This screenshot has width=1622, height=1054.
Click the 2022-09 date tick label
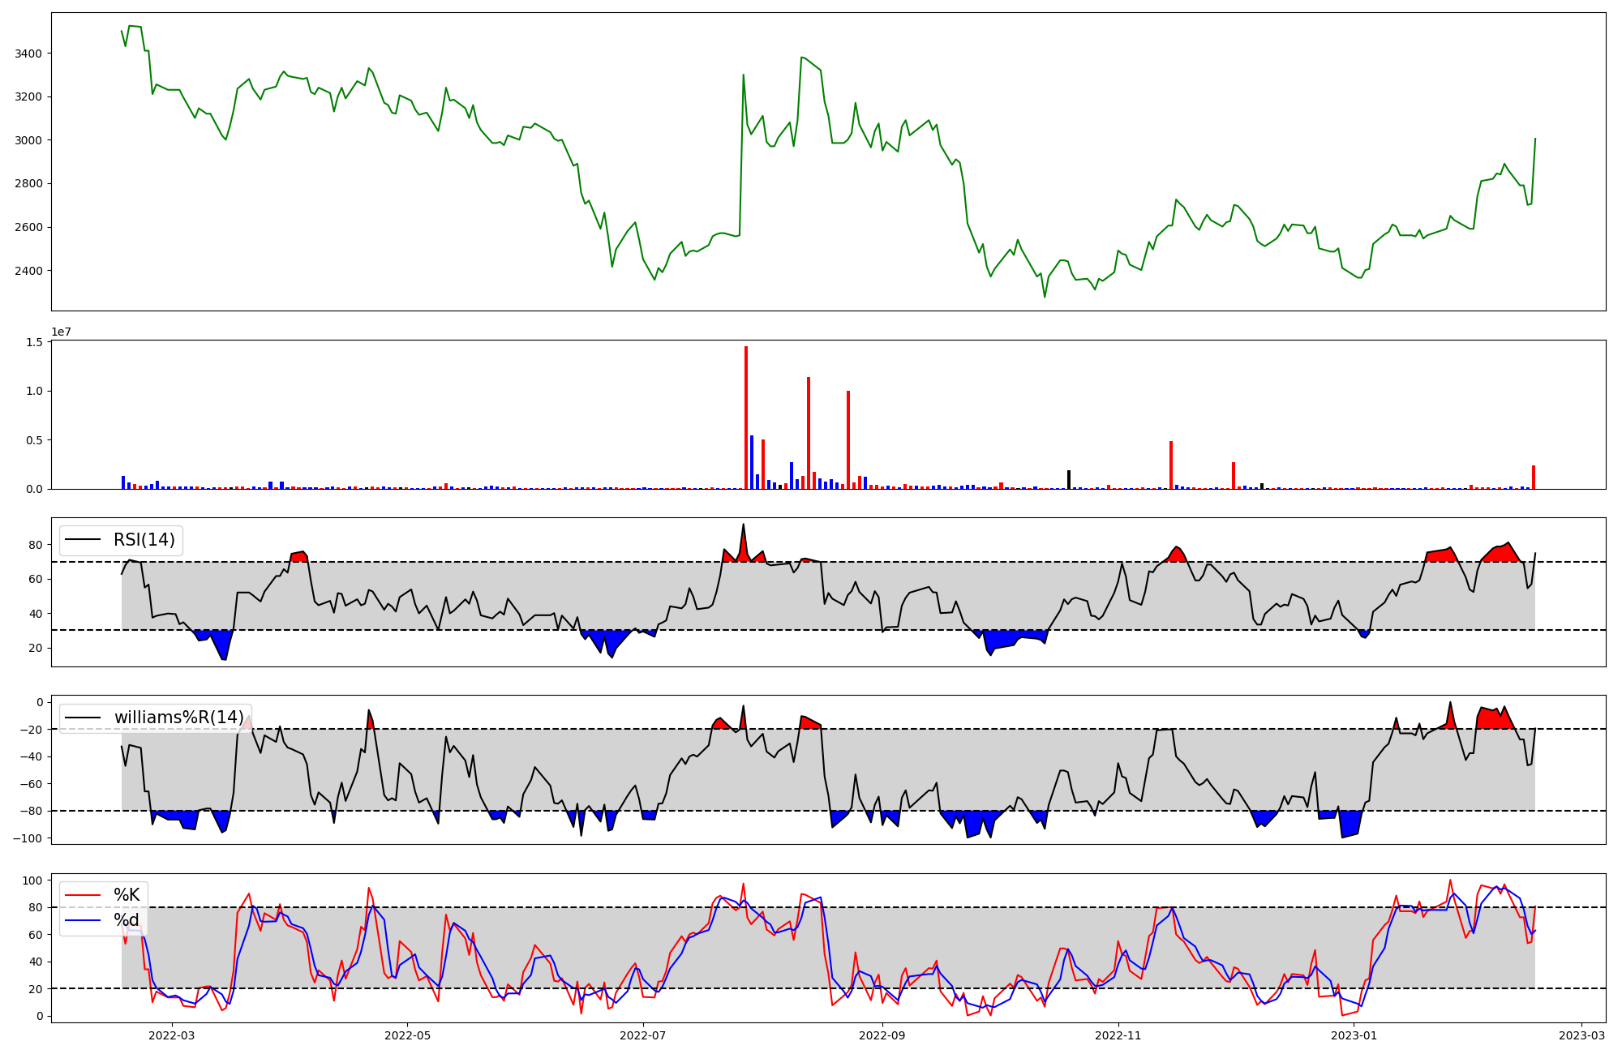point(882,1035)
